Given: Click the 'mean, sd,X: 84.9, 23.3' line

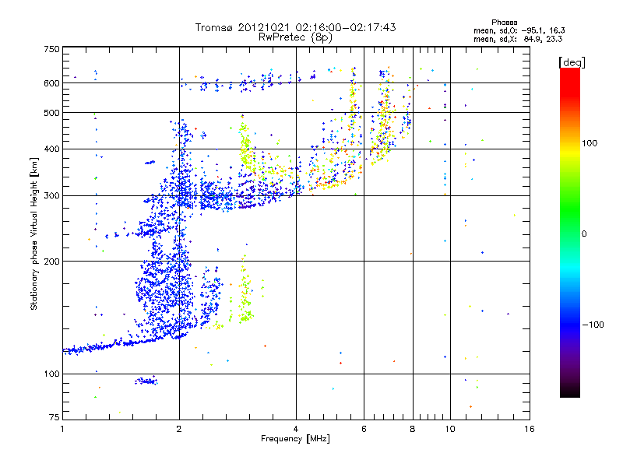Looking at the screenshot, I should tap(518, 39).
